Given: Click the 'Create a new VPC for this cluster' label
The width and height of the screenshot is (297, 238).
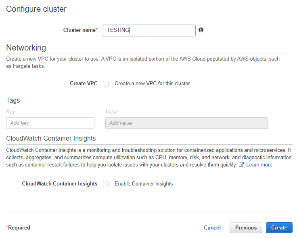Looking at the screenshot, I should pos(152,84).
